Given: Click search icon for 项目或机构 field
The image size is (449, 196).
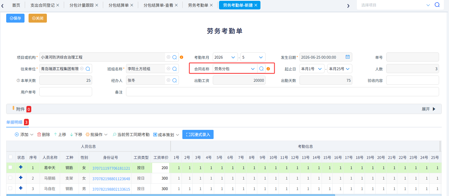Looking at the screenshot, I should [x=175, y=57].
